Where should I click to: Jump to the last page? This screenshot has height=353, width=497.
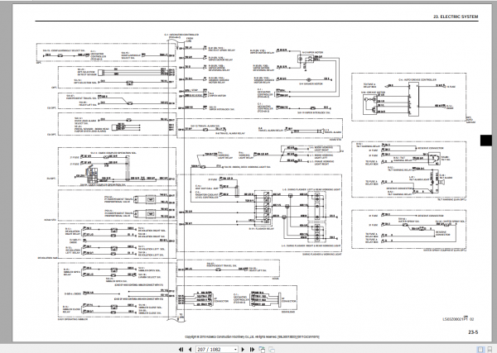[253, 349]
